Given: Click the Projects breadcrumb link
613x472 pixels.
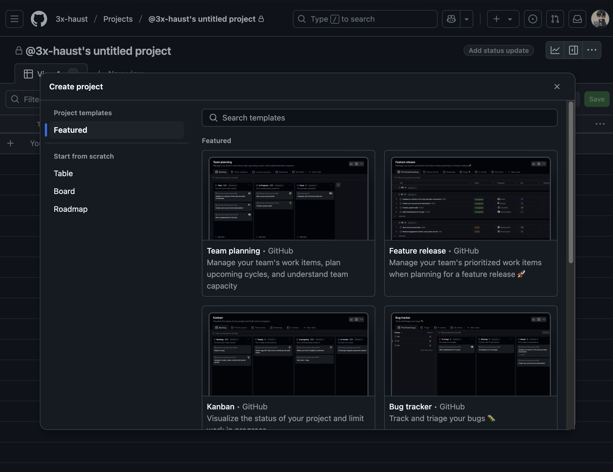Looking at the screenshot, I should [118, 19].
